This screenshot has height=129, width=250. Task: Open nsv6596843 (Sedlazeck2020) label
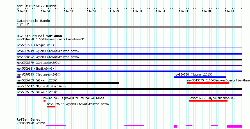[39, 74]
